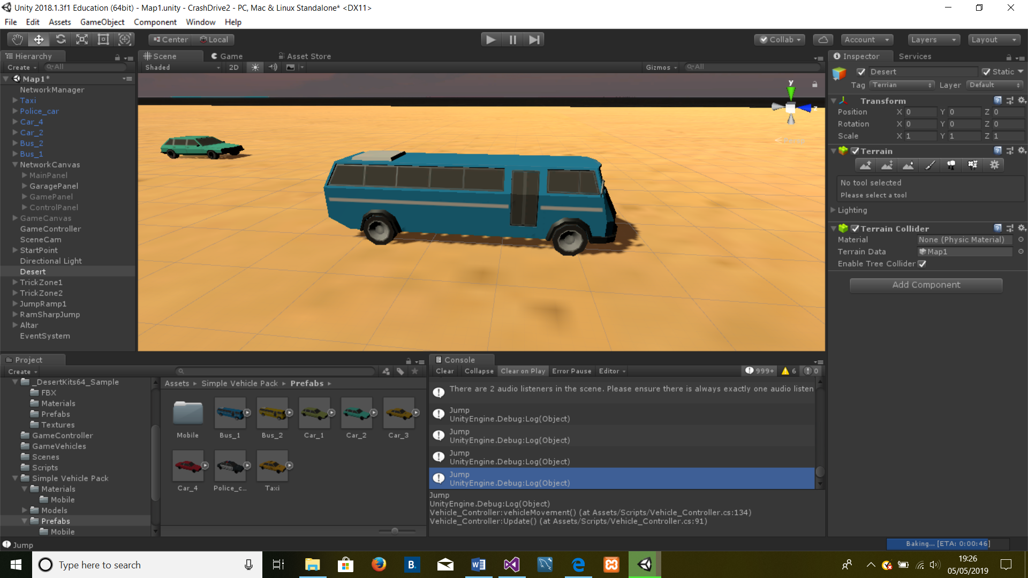Select the Hand tool
Viewport: 1028px width, 578px height.
click(18, 39)
